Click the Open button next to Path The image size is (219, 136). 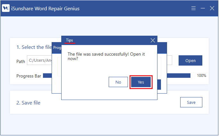190,60
